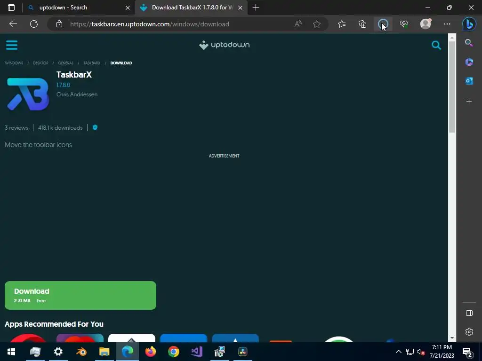Show hidden system tray icons

click(x=398, y=352)
